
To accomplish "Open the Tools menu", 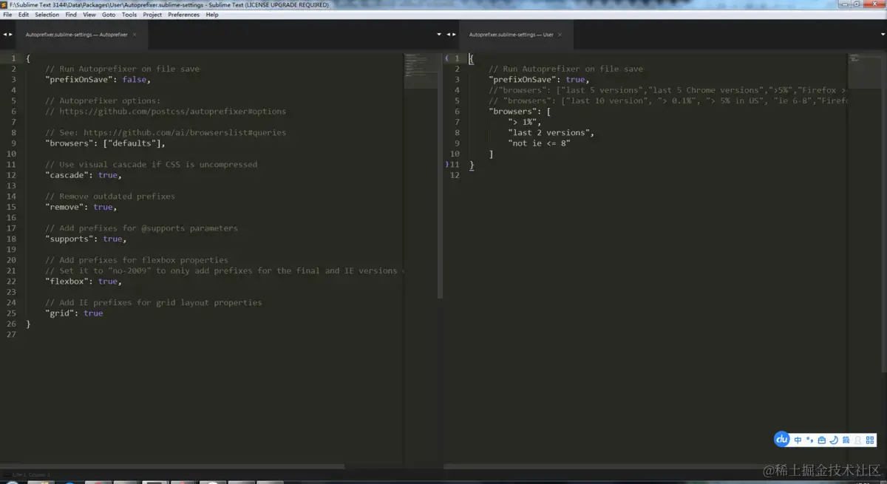I will [129, 15].
